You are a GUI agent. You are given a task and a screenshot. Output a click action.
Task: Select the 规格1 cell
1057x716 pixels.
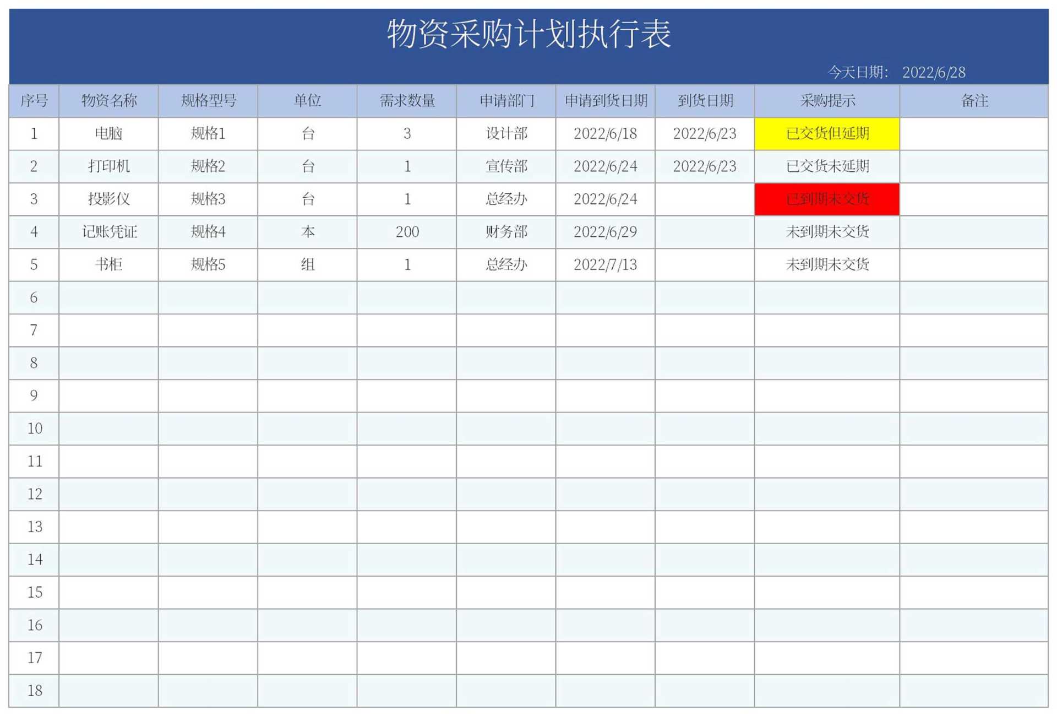point(208,134)
